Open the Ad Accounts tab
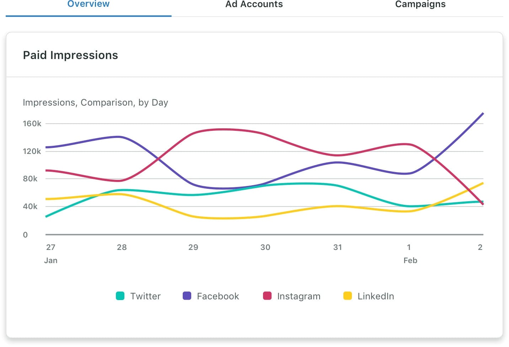509x347 pixels. [x=254, y=5]
